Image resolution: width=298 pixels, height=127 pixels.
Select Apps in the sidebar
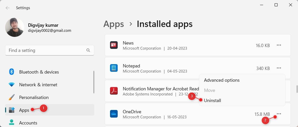24,110
